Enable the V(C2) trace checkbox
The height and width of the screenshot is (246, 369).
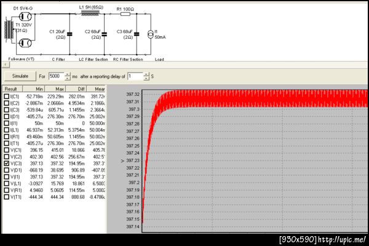pyautogui.click(x=7, y=157)
